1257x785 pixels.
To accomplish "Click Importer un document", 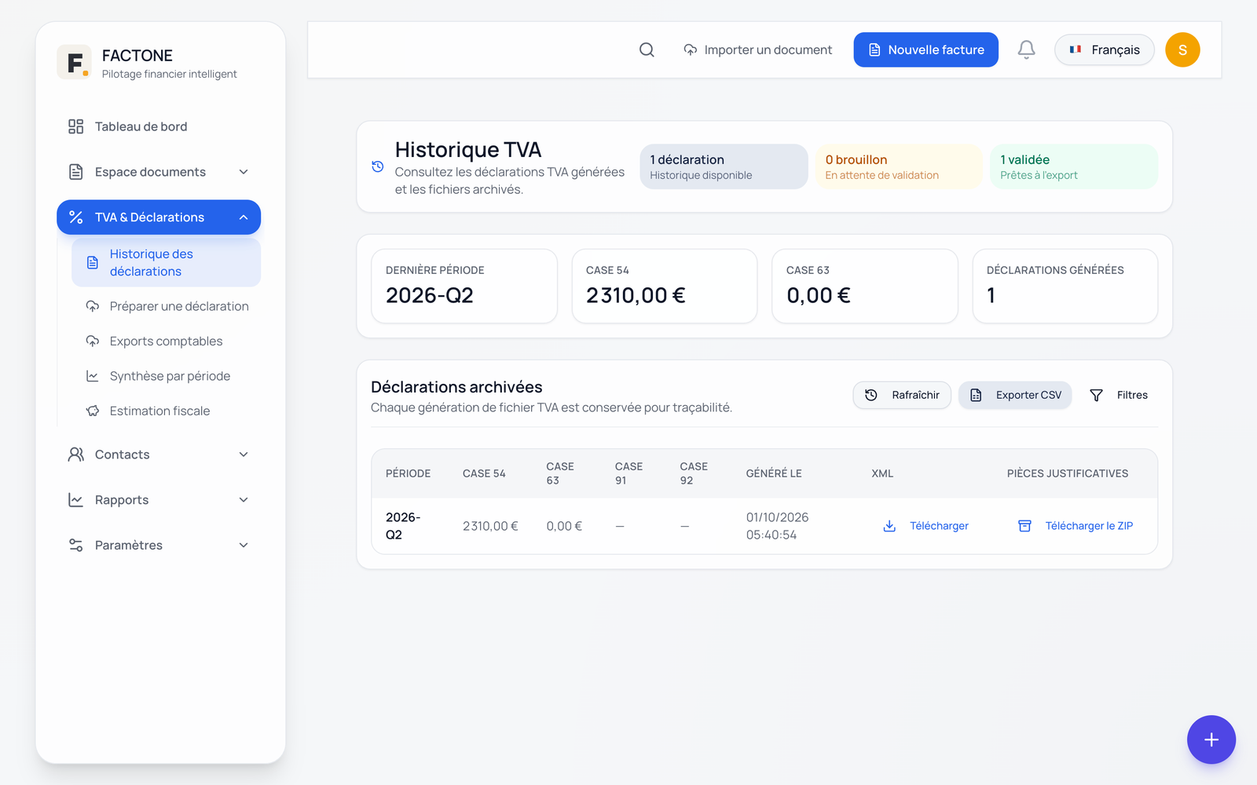I will point(757,49).
